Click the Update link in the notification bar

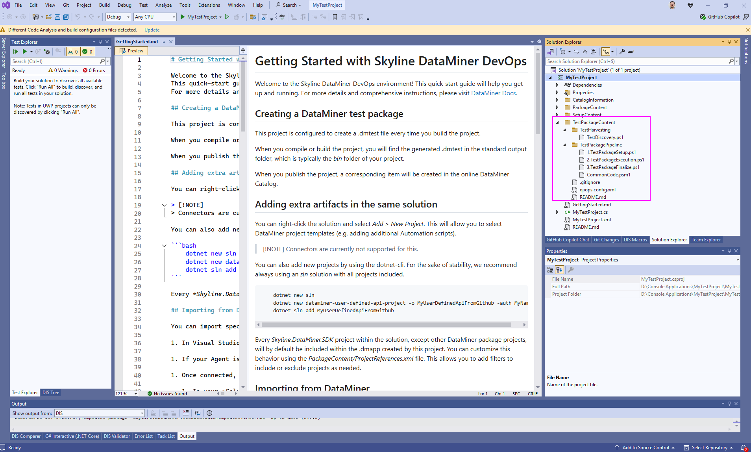click(152, 30)
